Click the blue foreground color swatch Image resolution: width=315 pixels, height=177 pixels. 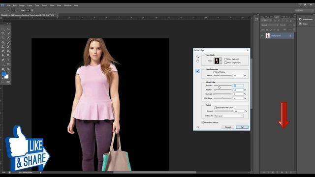coord(4,74)
